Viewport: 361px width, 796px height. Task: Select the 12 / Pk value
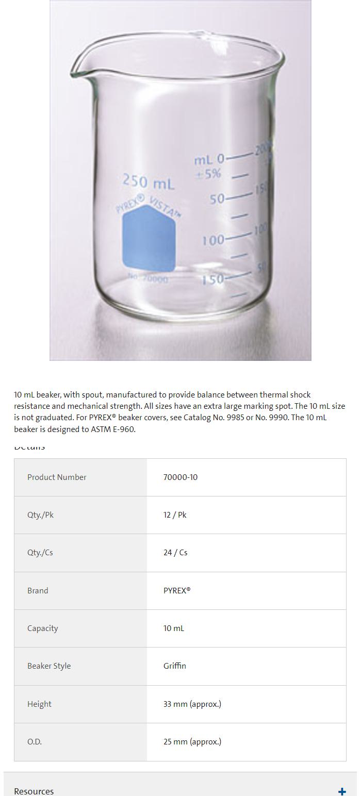[x=175, y=515]
